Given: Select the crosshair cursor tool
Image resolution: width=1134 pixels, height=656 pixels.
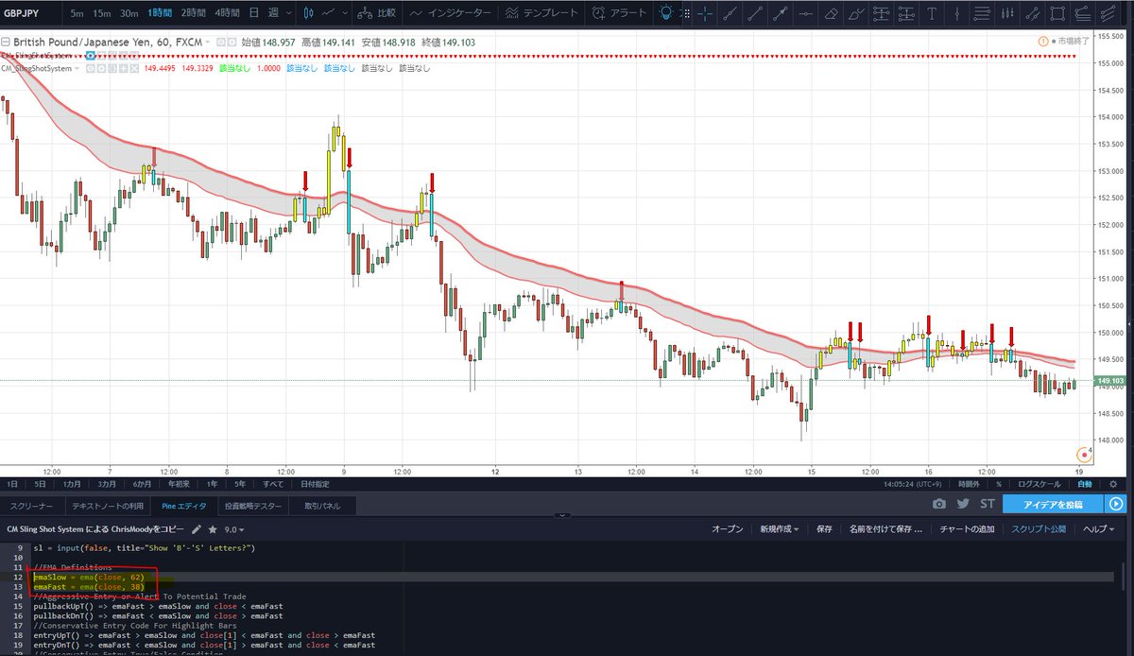Looking at the screenshot, I should click(705, 13).
